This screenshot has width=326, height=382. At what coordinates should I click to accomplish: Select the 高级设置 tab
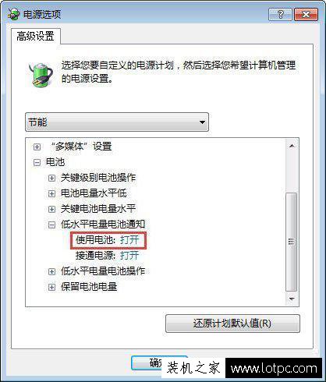[36, 36]
